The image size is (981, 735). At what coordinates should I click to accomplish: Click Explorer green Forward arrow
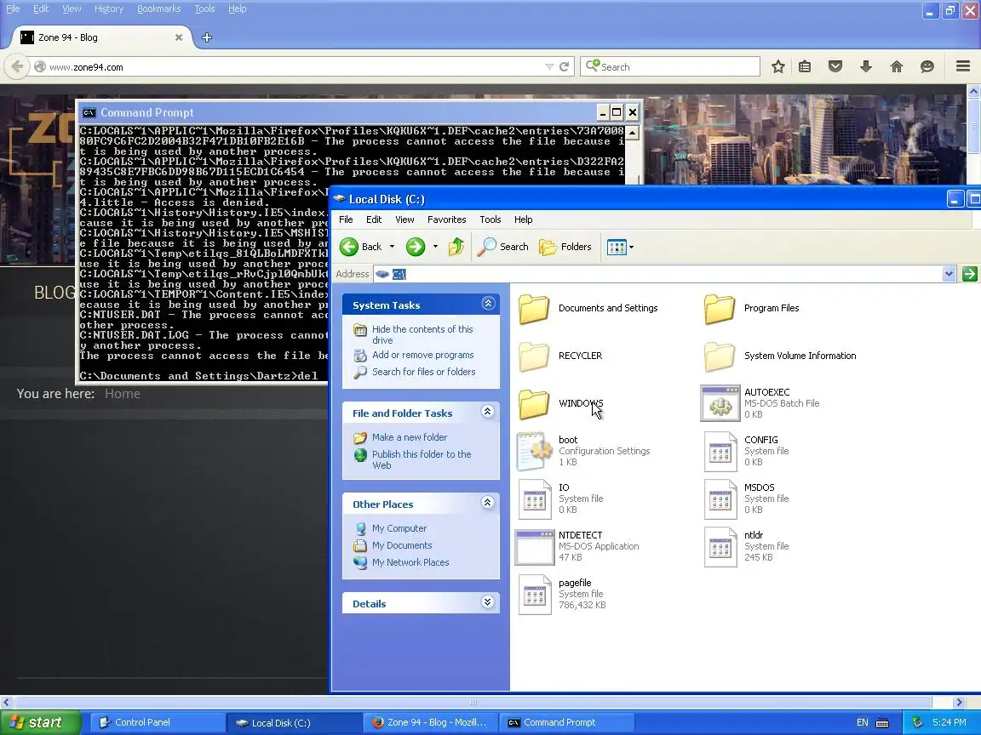coord(416,247)
